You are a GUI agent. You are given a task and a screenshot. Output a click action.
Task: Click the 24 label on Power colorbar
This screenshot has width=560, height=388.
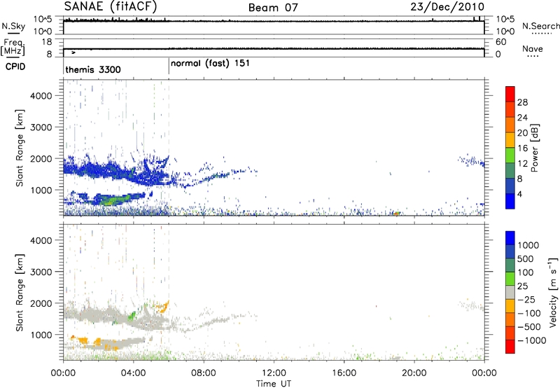pyautogui.click(x=522, y=118)
